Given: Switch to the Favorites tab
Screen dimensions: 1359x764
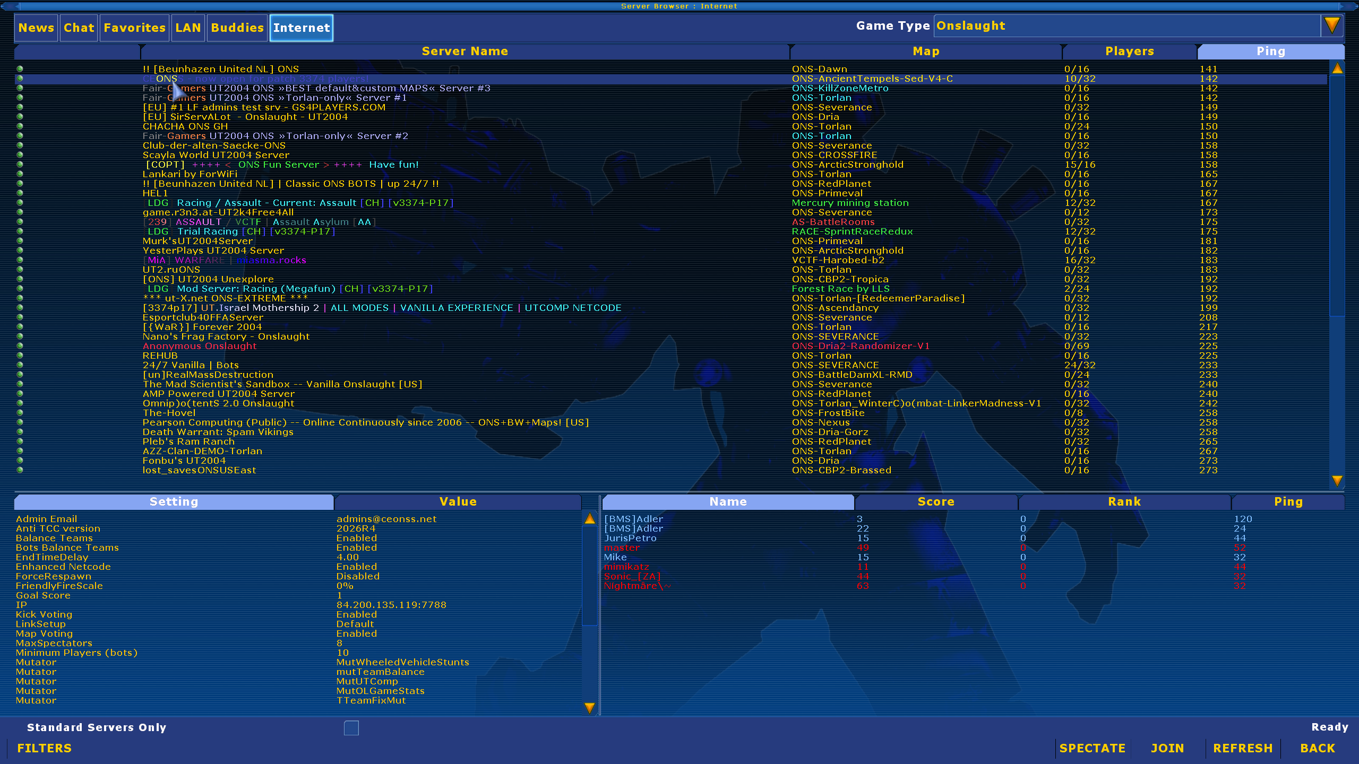Looking at the screenshot, I should point(134,28).
